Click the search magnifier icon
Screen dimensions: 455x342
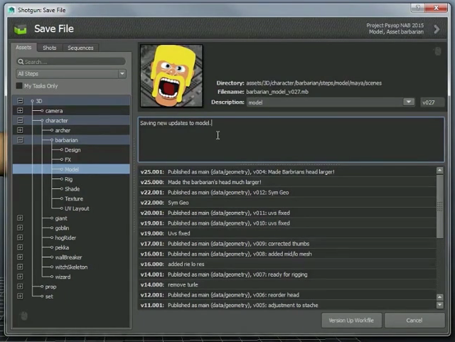click(x=21, y=62)
